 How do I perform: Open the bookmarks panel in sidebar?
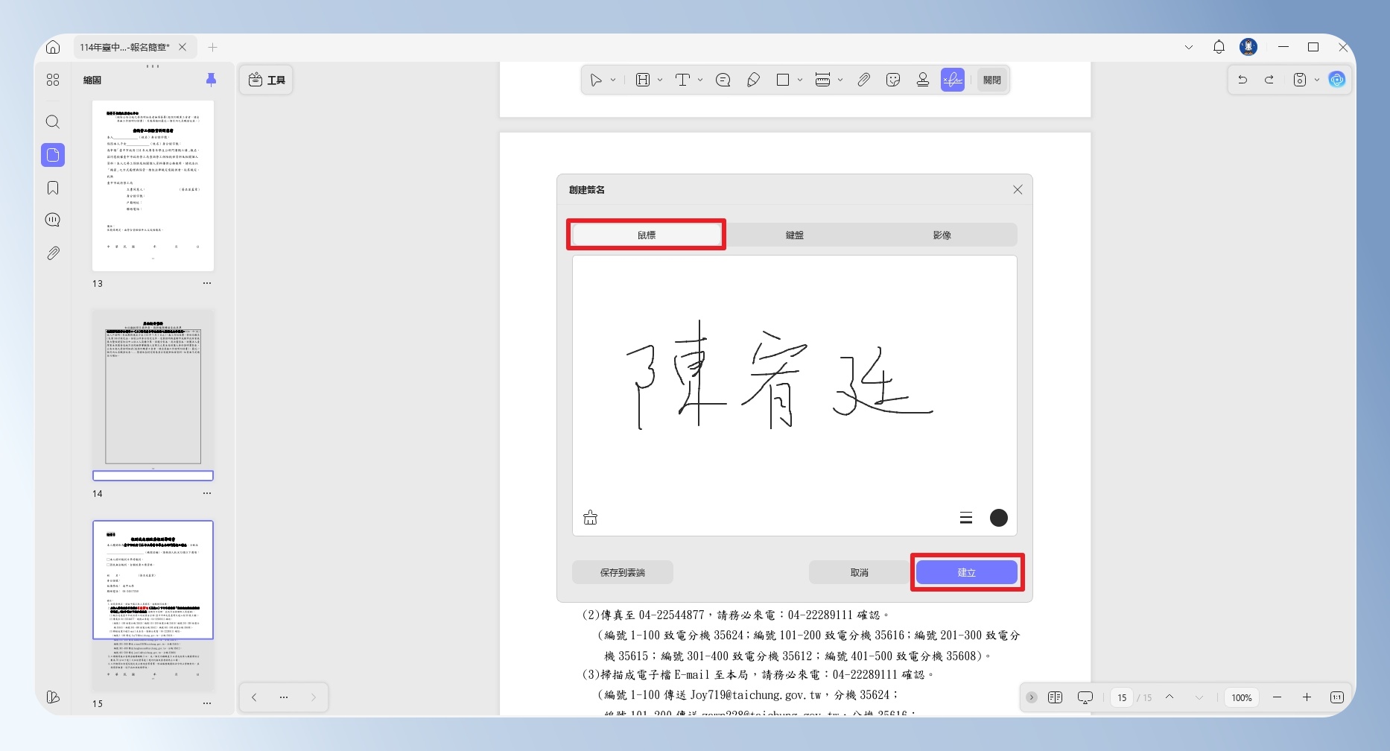53,188
